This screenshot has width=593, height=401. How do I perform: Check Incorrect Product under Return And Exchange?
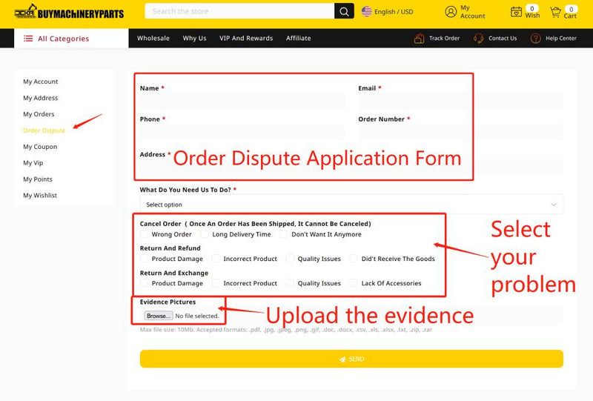(x=216, y=283)
